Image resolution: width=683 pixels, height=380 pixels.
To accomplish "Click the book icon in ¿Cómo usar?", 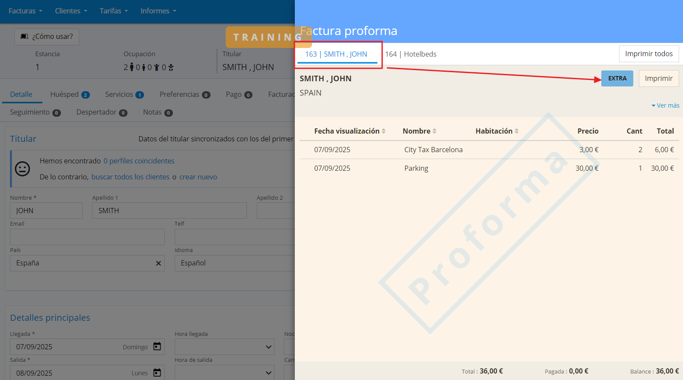I will point(25,37).
